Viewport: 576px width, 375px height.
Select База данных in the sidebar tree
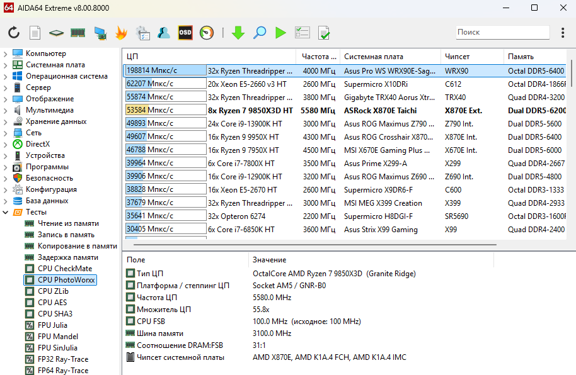47,201
